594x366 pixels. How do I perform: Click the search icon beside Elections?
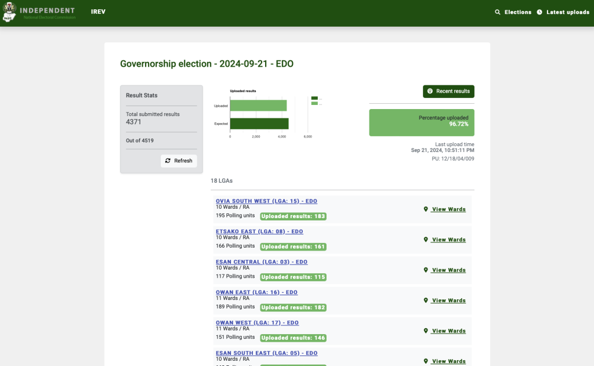[x=497, y=12]
